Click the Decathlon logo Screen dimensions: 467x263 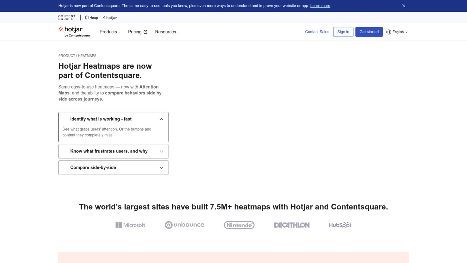292,225
